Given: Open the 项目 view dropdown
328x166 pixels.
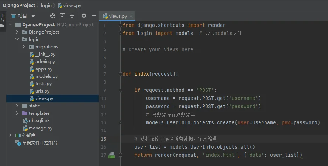Looking at the screenshot, I should [x=33, y=16].
